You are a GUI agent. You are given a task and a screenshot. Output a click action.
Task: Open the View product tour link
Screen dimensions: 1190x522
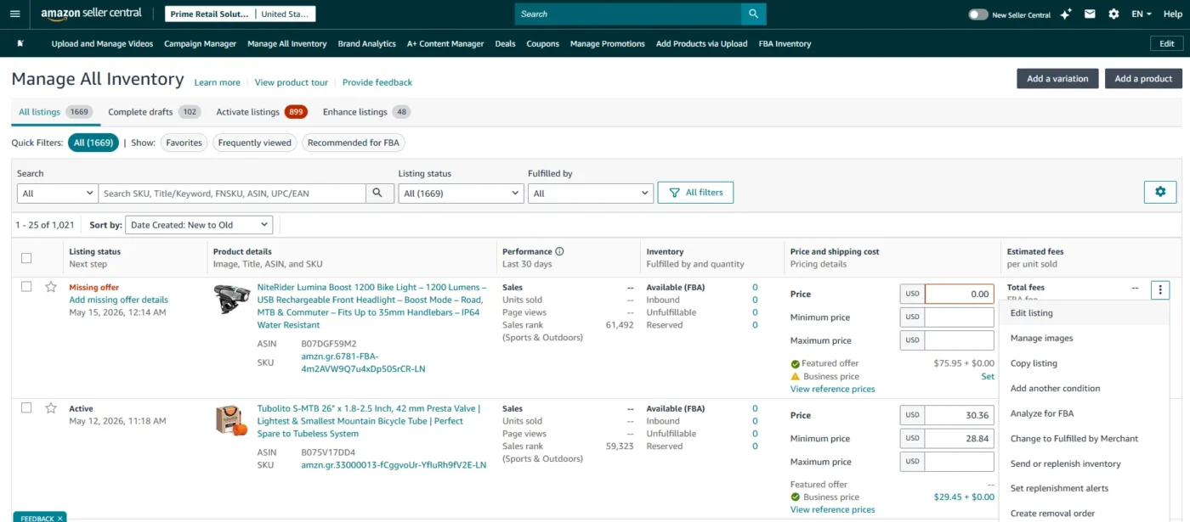[x=292, y=82]
